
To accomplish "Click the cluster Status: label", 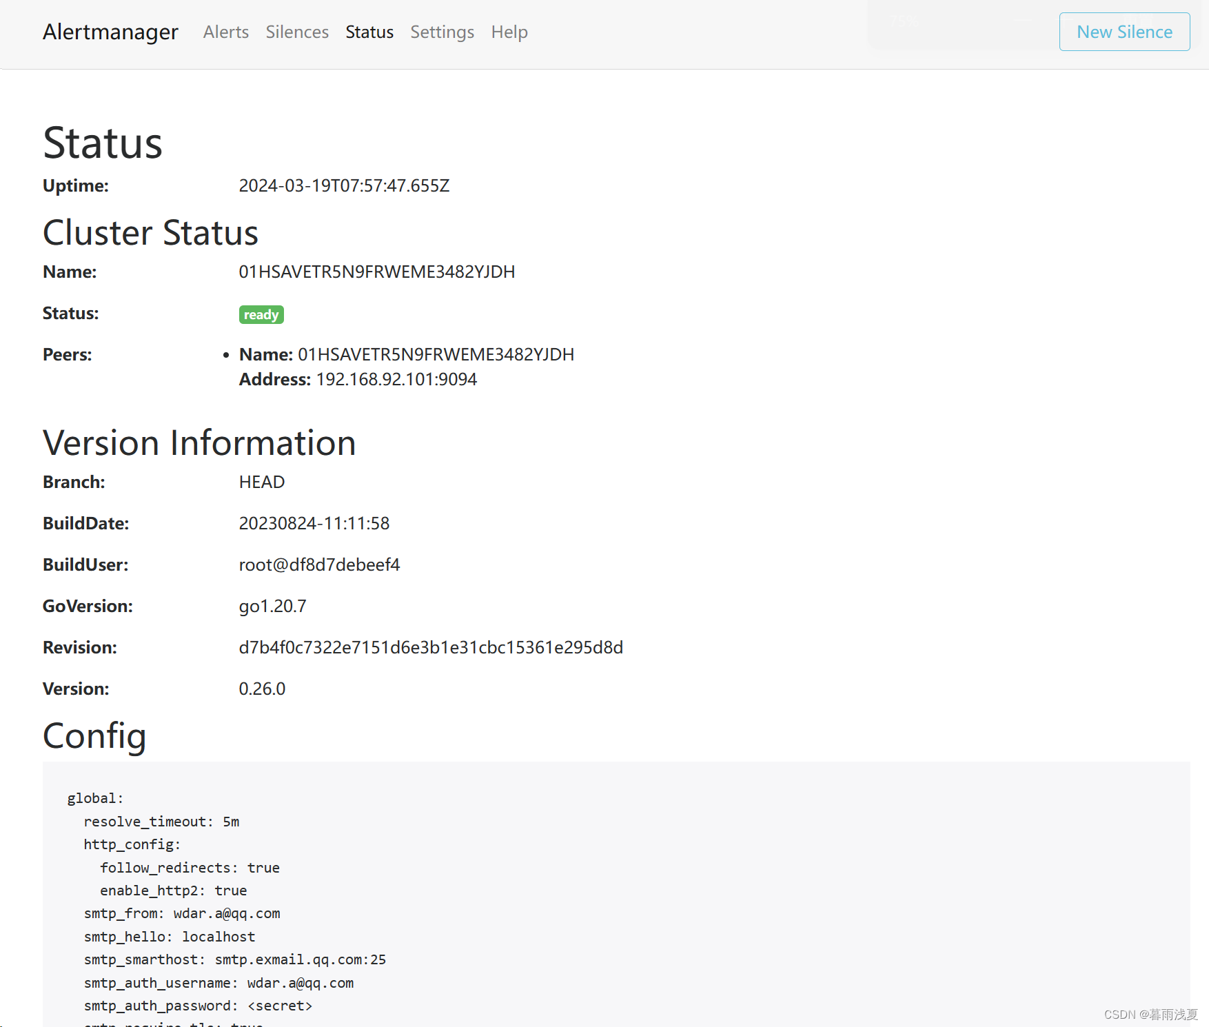I will [x=71, y=313].
